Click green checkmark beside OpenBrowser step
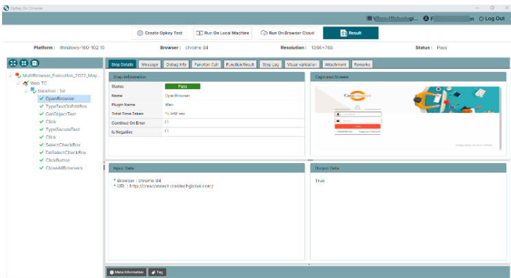 click(42, 98)
